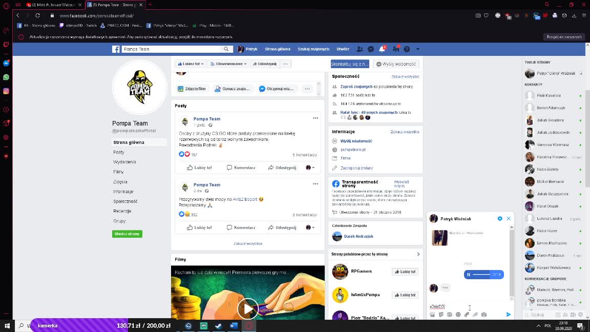
Task: Like the IsAmUxPompa page
Action: point(405,295)
